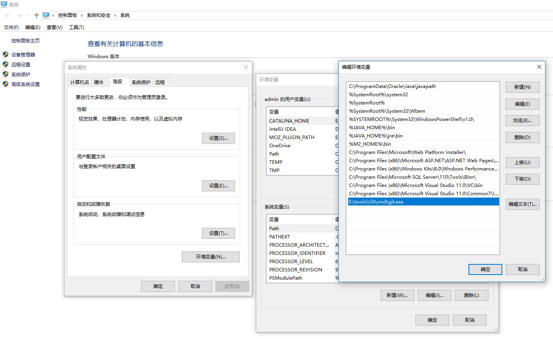Click the up arrow beside the address bar
553x339 pixels.
point(36,15)
